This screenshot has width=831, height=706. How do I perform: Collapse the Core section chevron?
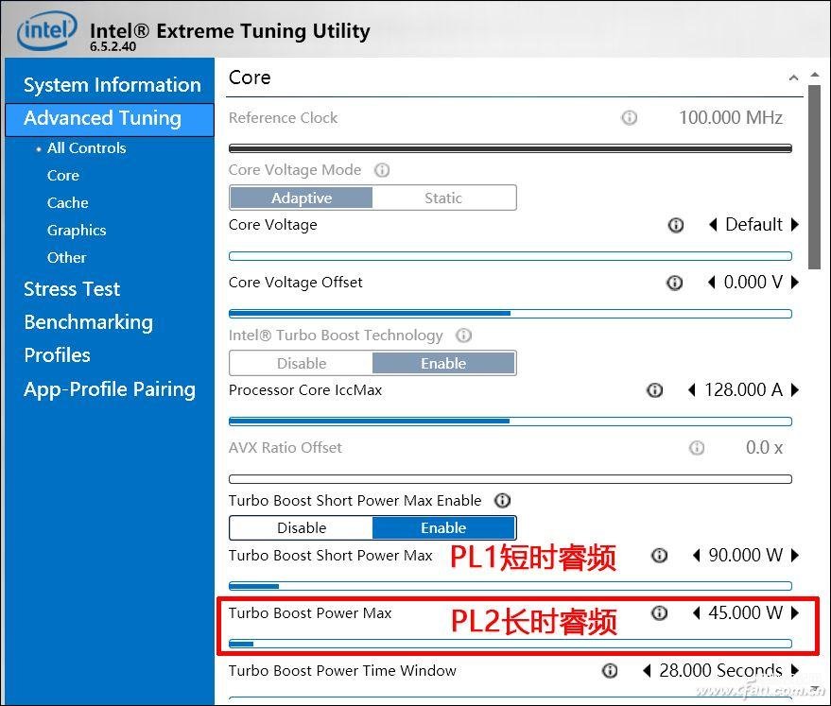793,77
